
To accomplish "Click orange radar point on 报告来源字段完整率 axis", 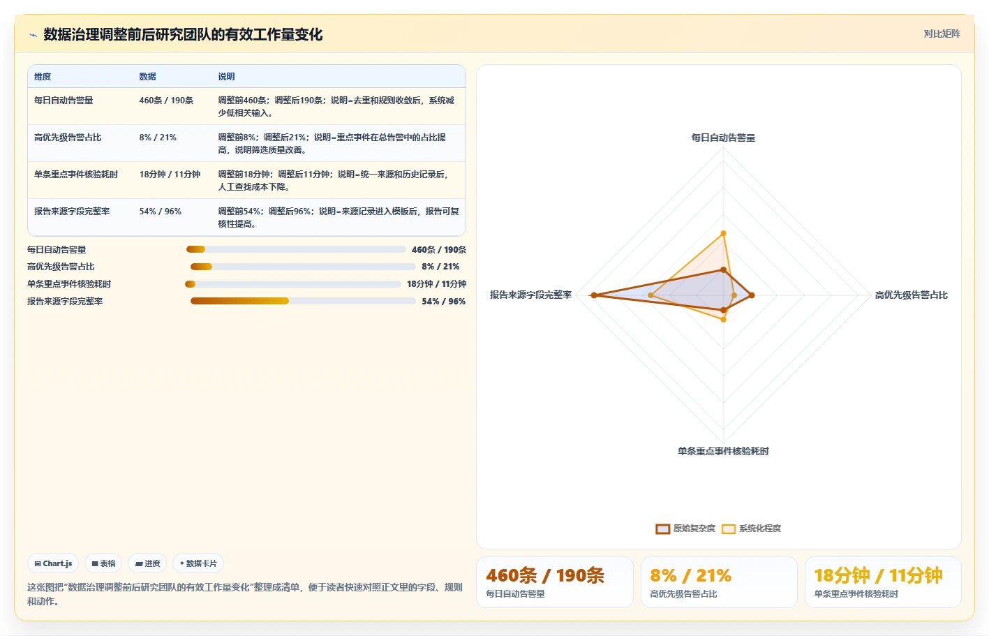I will (651, 295).
